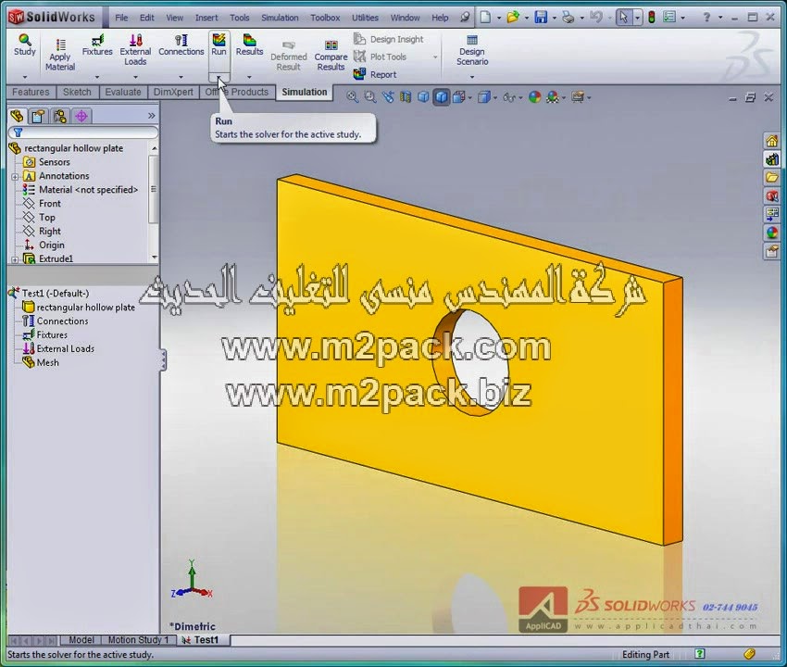Open the ConfigurationManager tab

(x=60, y=117)
